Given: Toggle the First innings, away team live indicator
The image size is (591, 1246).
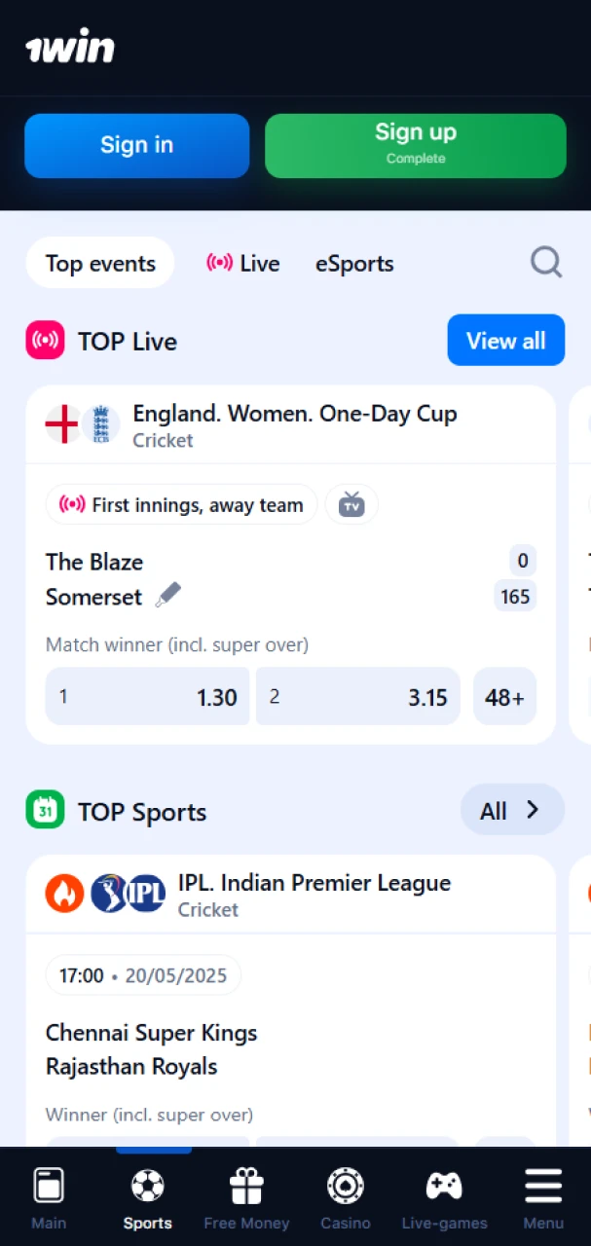Looking at the screenshot, I should click(x=180, y=504).
